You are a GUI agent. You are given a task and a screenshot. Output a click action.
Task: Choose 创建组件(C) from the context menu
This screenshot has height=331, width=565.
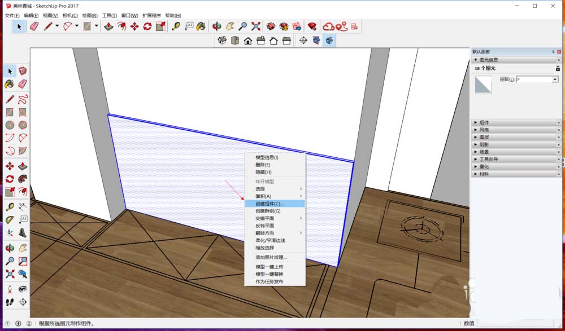point(272,204)
